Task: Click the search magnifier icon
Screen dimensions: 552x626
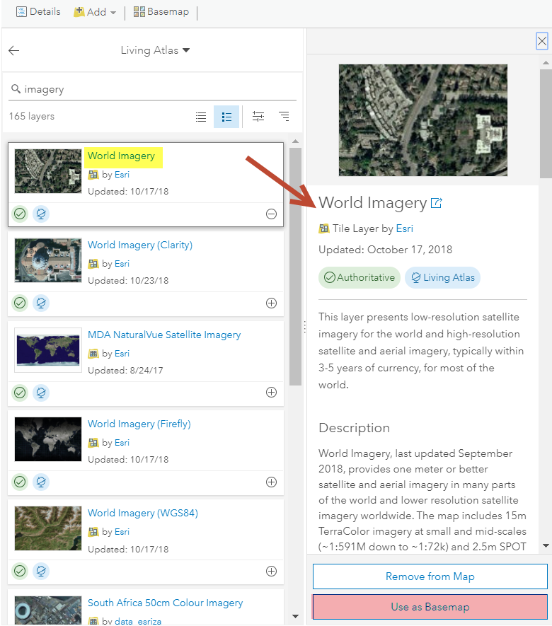Action: pos(16,88)
